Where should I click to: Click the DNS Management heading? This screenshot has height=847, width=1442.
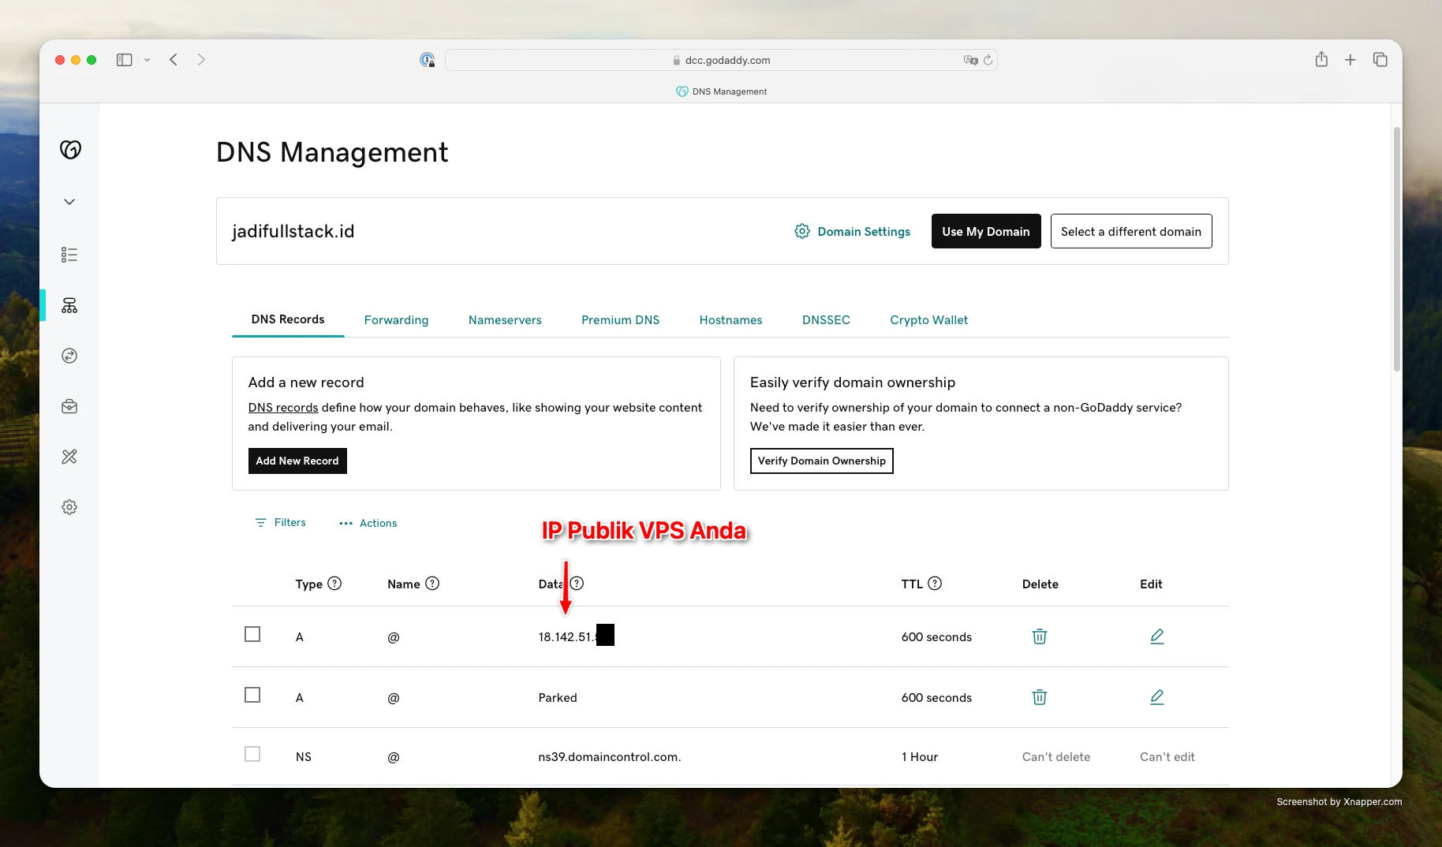point(332,152)
